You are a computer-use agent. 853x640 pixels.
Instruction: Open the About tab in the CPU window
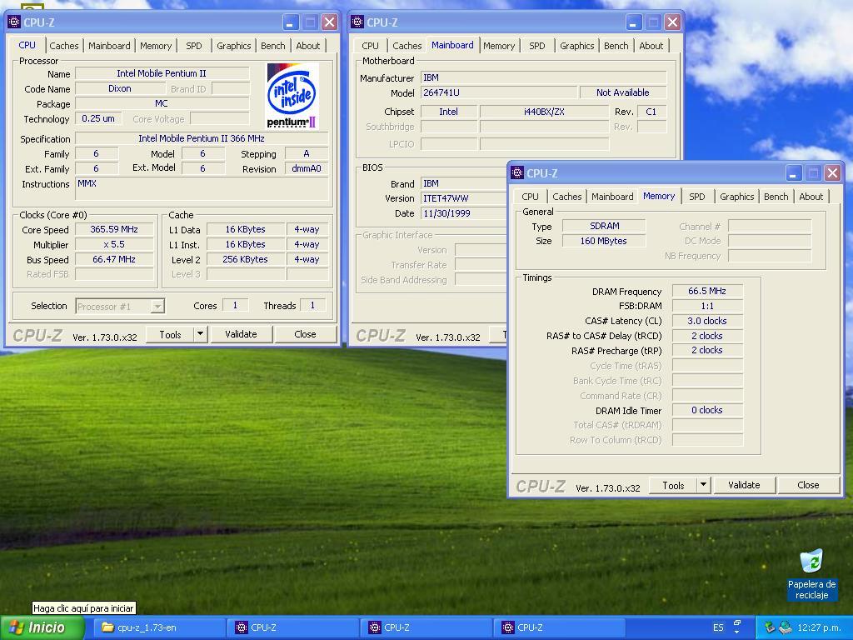308,46
